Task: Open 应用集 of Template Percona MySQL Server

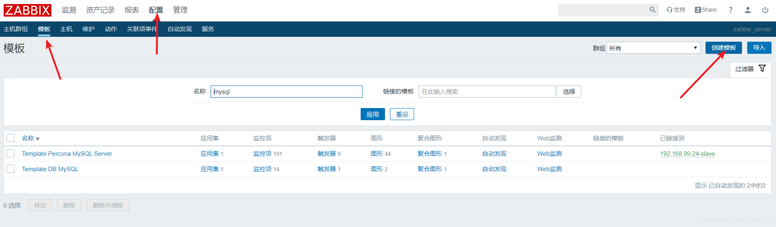Action: (210, 154)
